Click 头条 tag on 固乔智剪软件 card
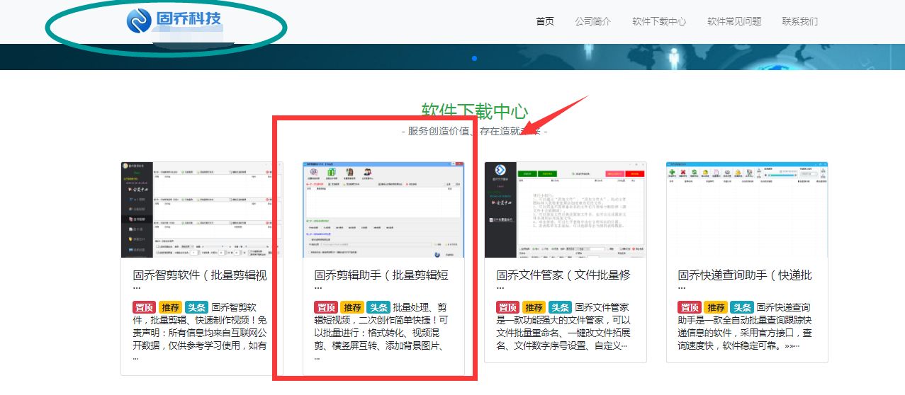Image resolution: width=905 pixels, height=395 pixels. (x=197, y=307)
